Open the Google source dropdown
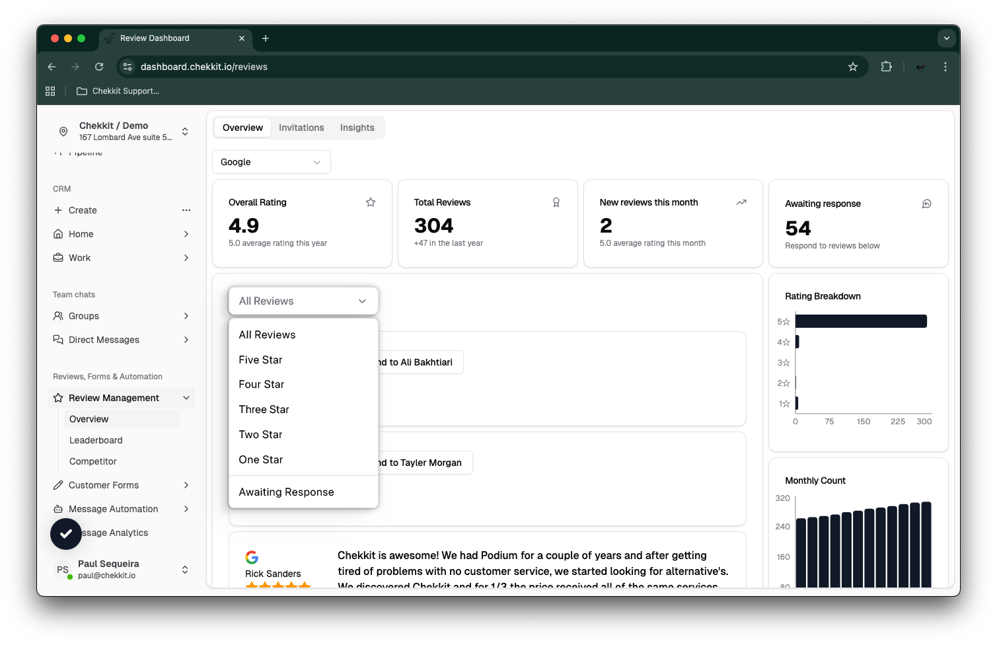 (x=271, y=162)
